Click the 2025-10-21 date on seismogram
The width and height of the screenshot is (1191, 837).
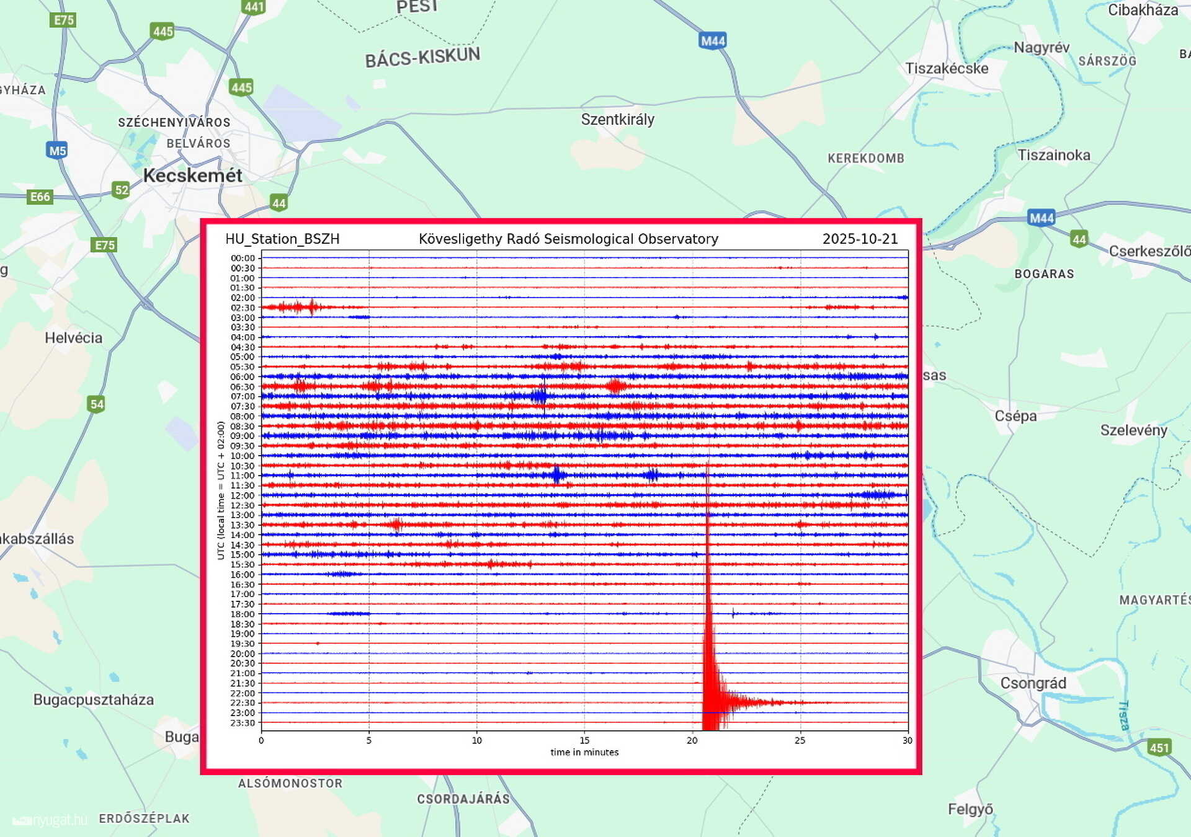[x=860, y=239]
